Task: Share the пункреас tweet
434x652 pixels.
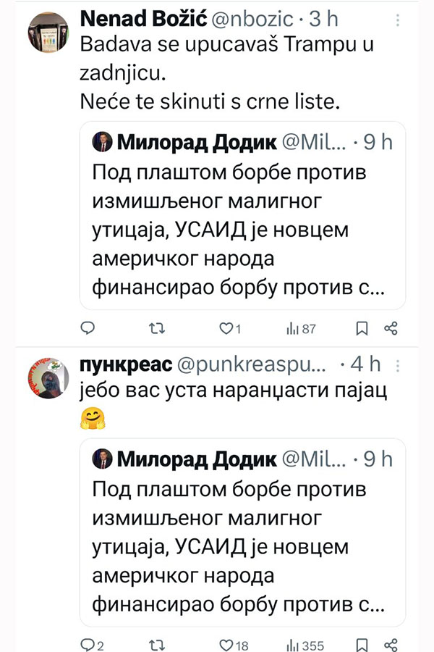Action: 391,645
